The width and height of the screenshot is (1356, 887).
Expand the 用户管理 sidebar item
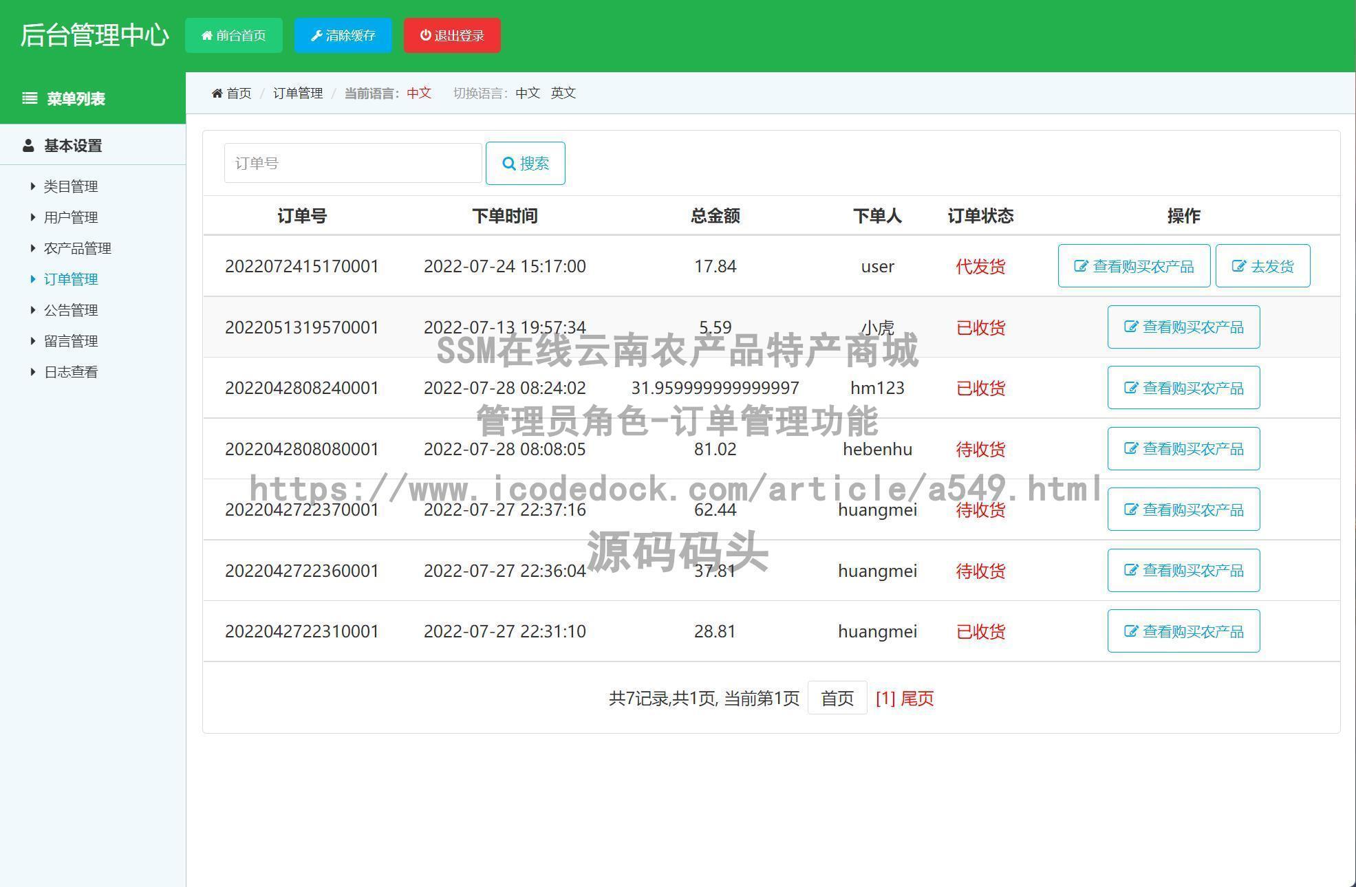coord(70,217)
